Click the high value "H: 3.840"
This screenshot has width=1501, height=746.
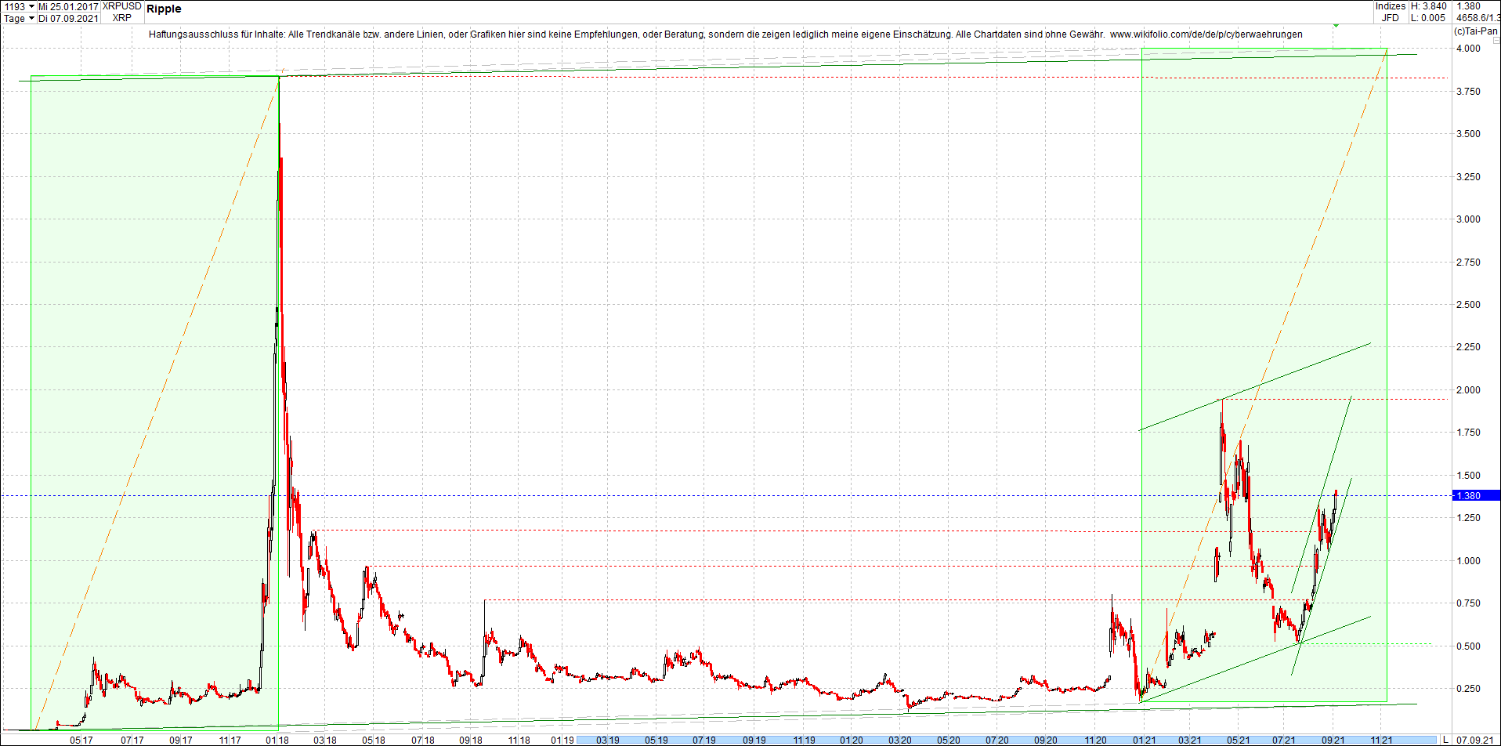[x=1427, y=6]
